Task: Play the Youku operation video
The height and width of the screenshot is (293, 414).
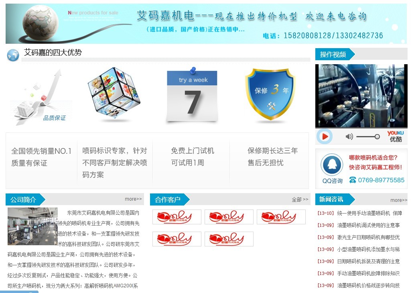Action: [x=325, y=136]
